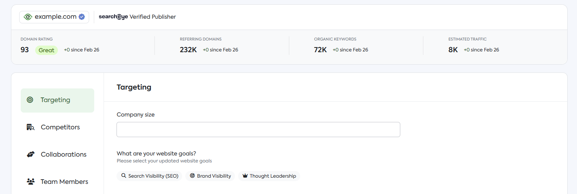Click the blue verified checkmark badge
The height and width of the screenshot is (194, 577).
coord(82,17)
